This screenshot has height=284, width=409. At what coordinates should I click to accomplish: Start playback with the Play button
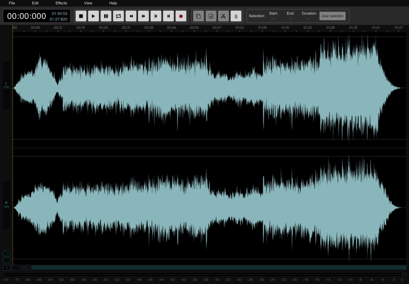pyautogui.click(x=93, y=16)
